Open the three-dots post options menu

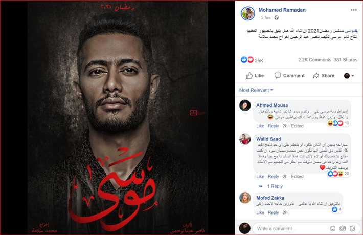353,10
